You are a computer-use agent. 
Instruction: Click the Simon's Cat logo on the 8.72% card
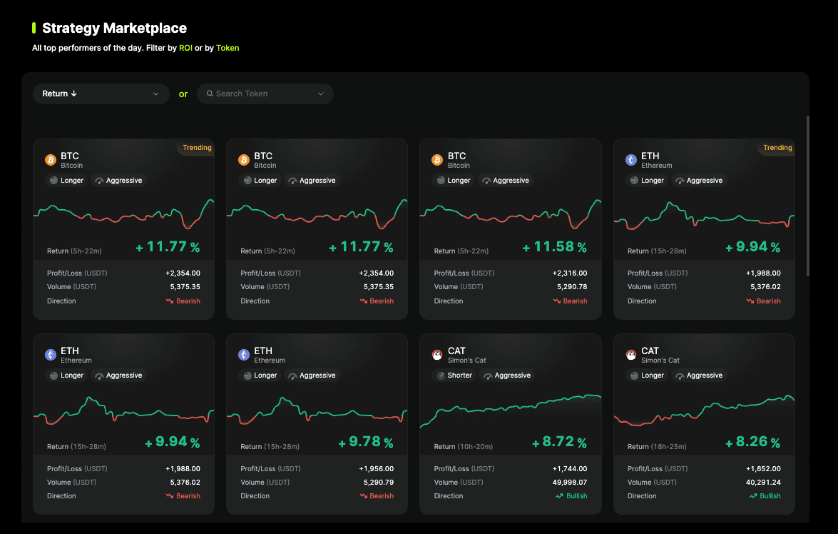click(x=437, y=355)
